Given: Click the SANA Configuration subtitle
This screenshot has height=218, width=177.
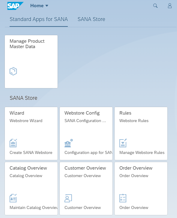Looking at the screenshot, I should pos(85,121).
